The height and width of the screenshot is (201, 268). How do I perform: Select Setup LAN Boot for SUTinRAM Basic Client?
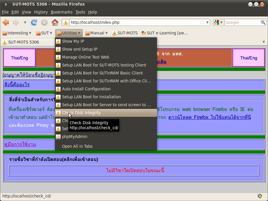click(106, 73)
